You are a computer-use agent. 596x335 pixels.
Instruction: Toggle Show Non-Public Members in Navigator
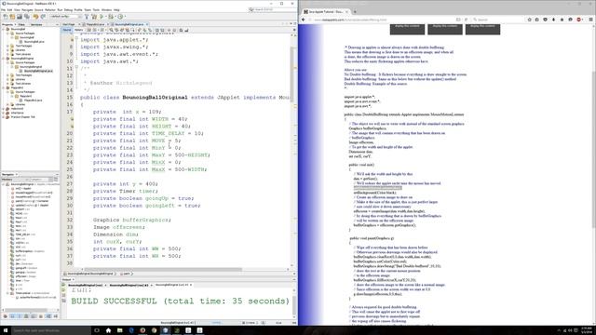coord(26,316)
